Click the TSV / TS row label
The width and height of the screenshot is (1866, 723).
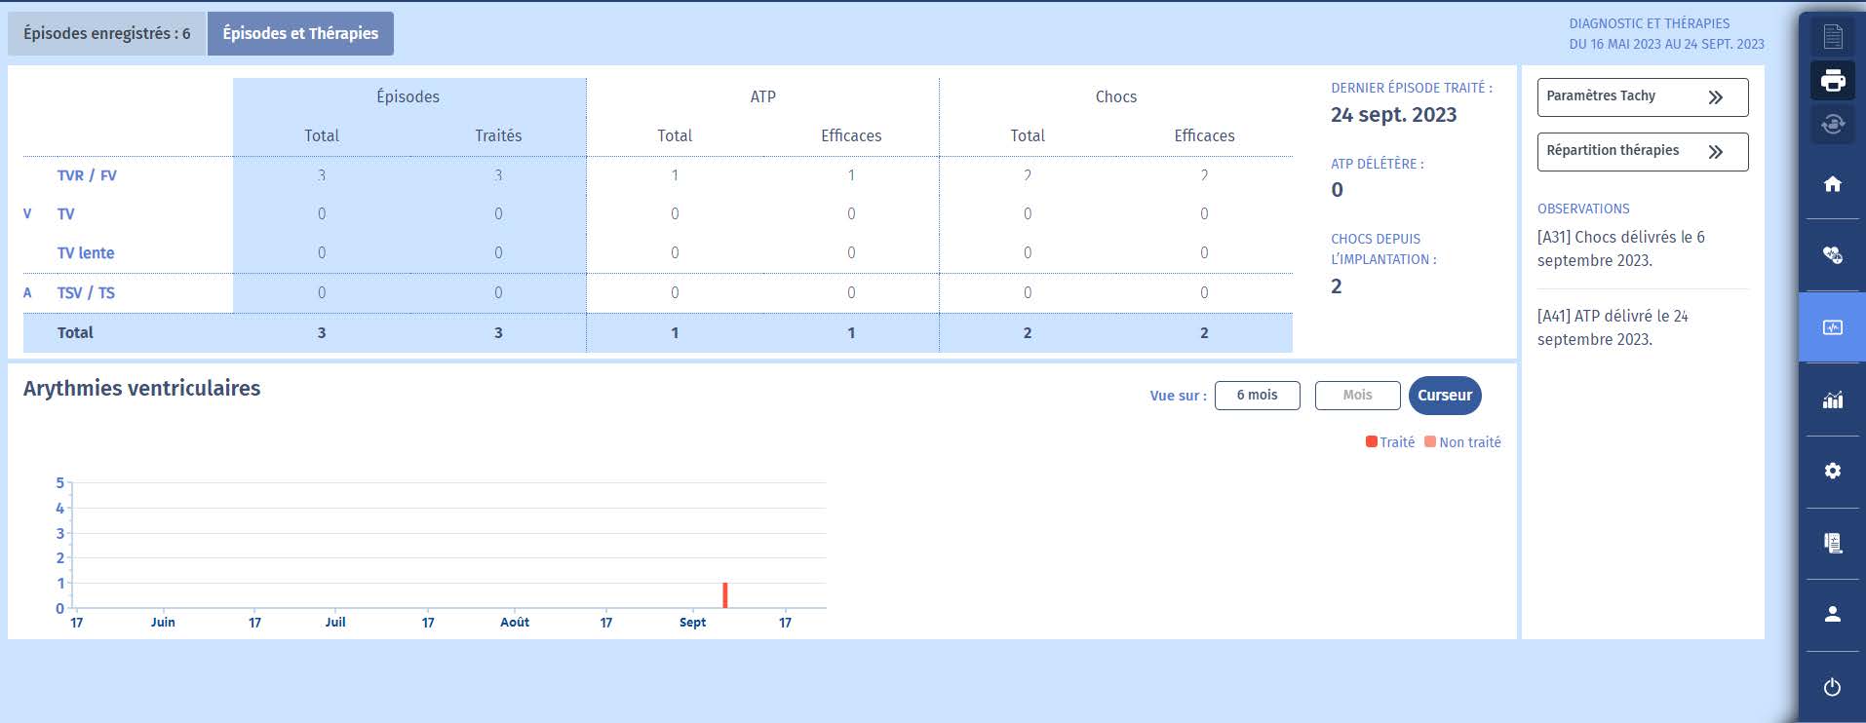point(86,293)
